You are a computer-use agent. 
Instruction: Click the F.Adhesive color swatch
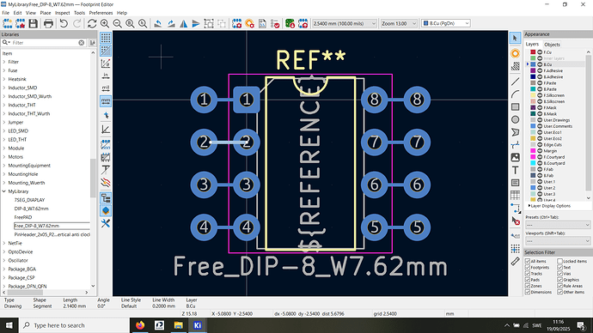(533, 70)
